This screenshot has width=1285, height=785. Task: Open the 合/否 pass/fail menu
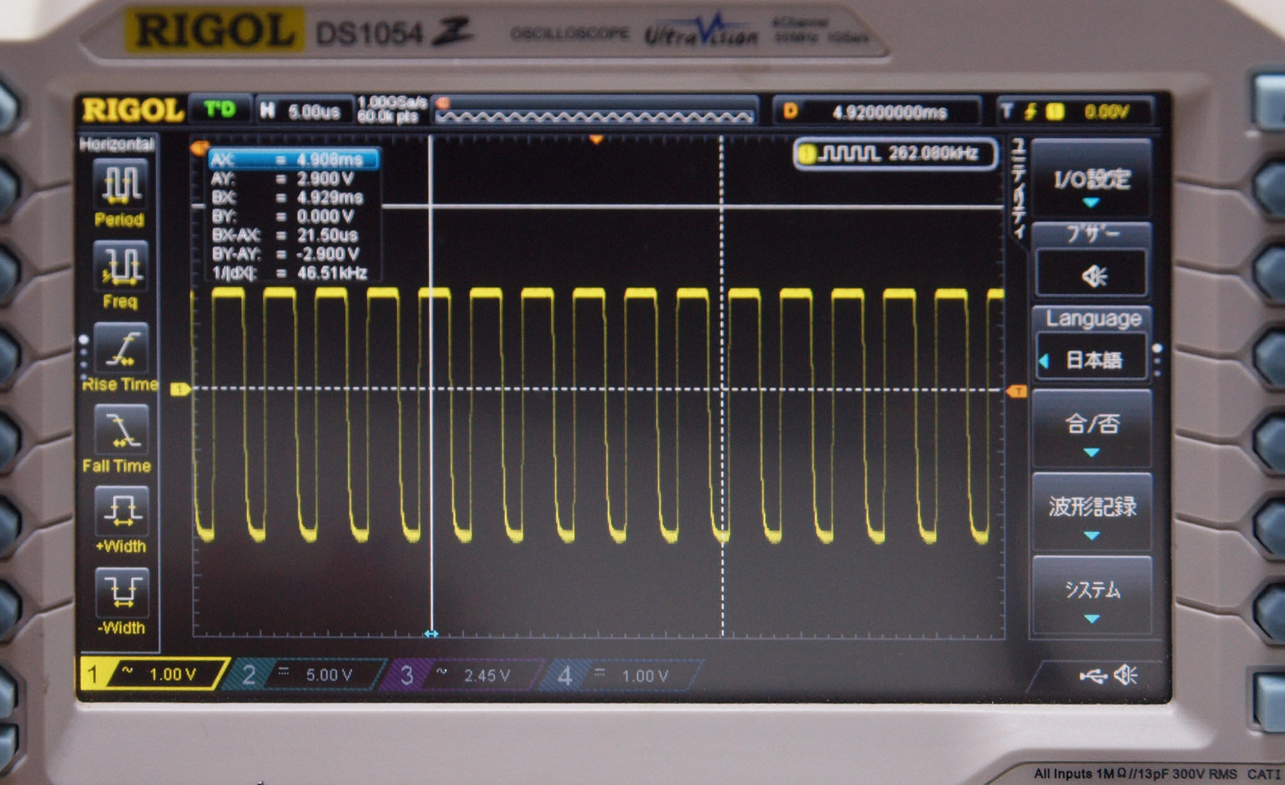click(1091, 426)
